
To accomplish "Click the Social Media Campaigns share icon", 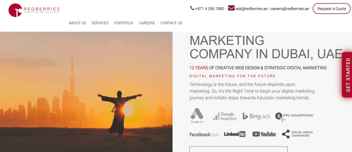I will coord(286,134).
